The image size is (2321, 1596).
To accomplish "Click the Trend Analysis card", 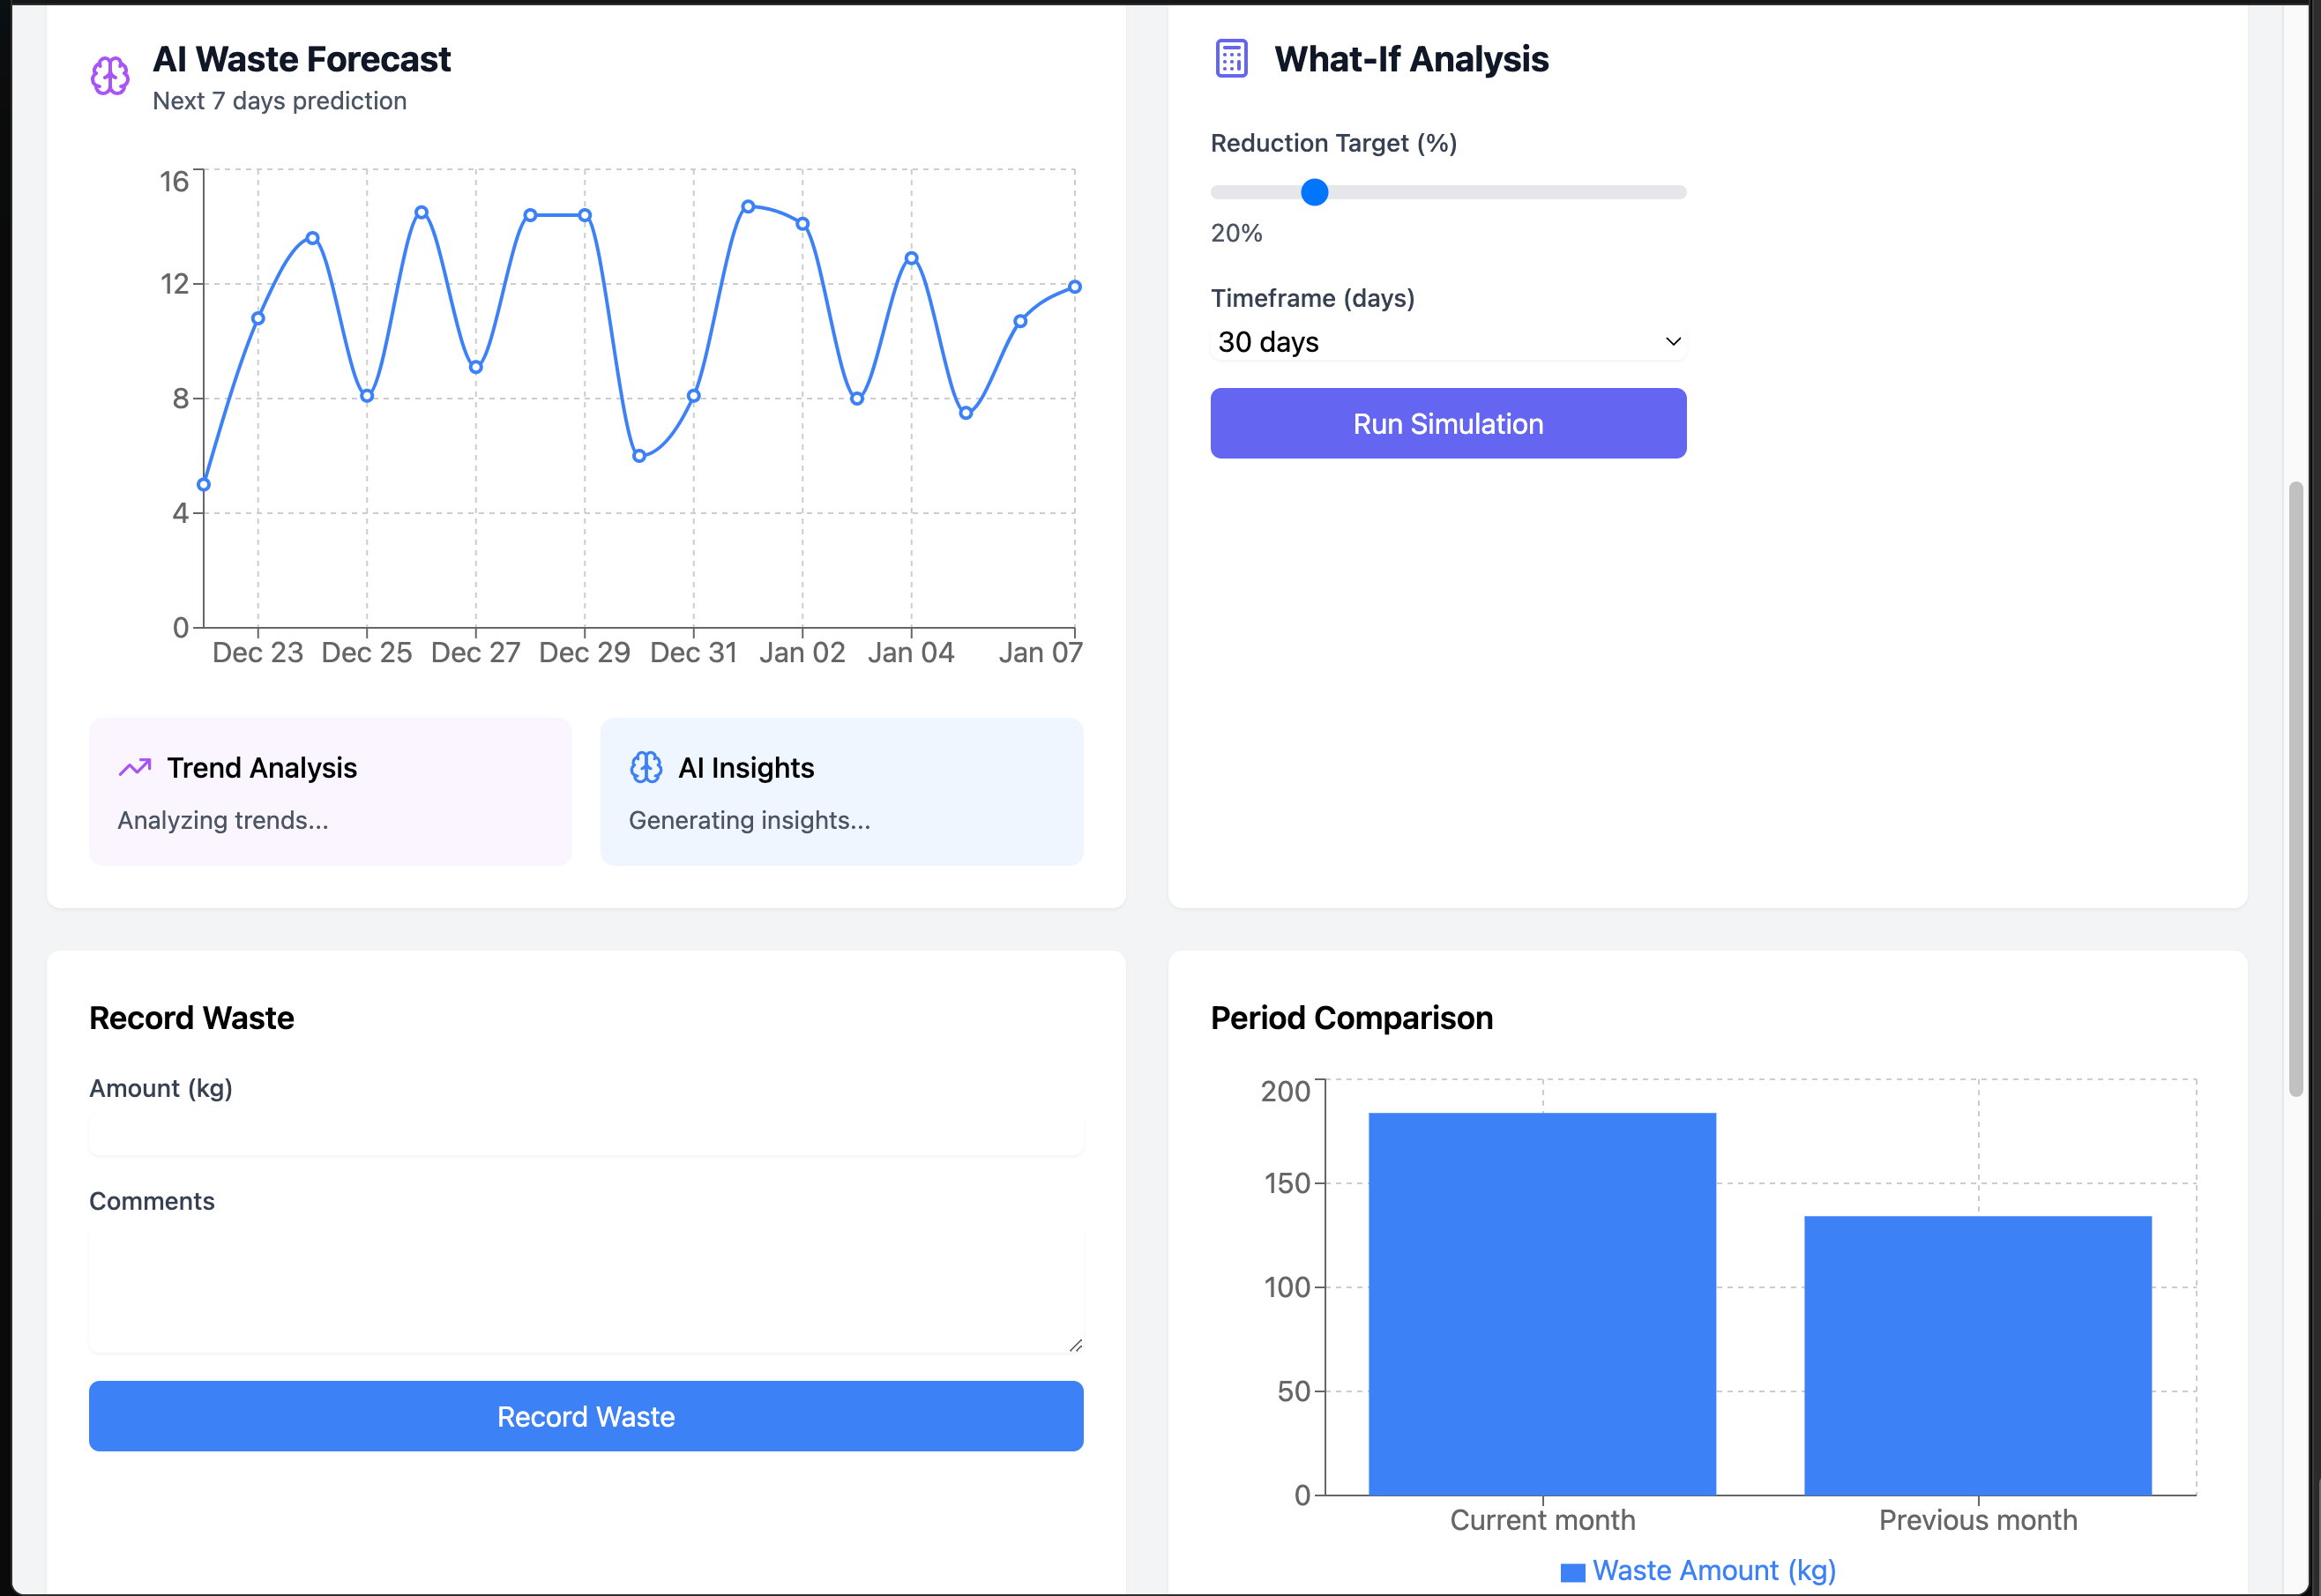I will pyautogui.click(x=330, y=792).
